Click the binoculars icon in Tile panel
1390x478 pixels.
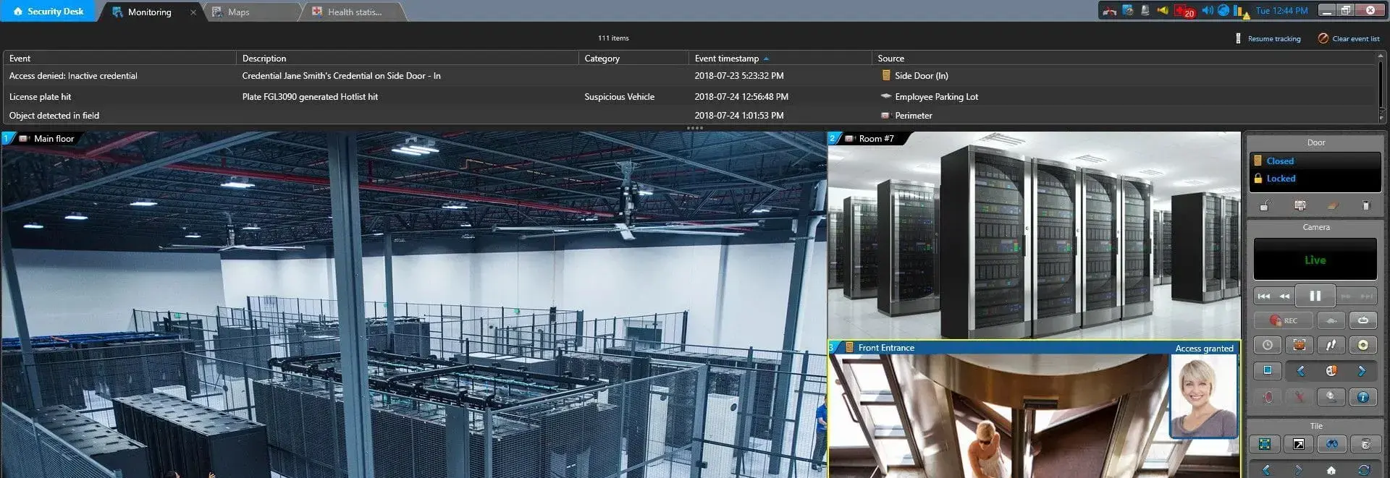1331,444
